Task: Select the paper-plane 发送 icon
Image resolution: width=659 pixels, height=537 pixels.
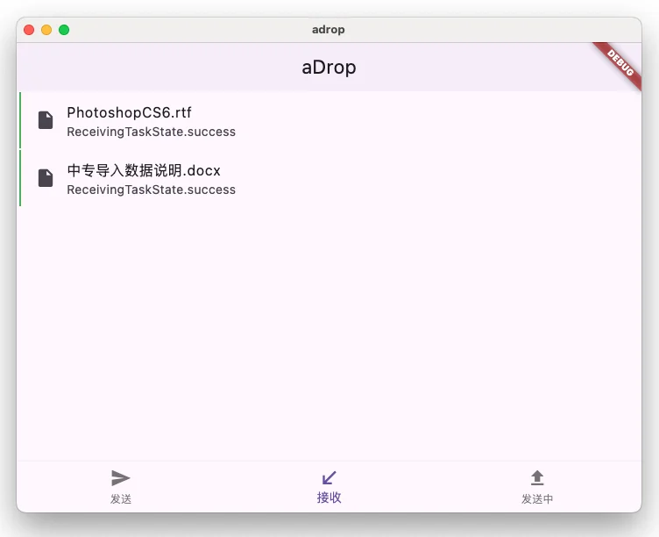Action: 121,478
